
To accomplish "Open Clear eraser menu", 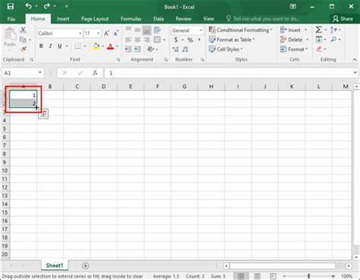I will (x=319, y=49).
